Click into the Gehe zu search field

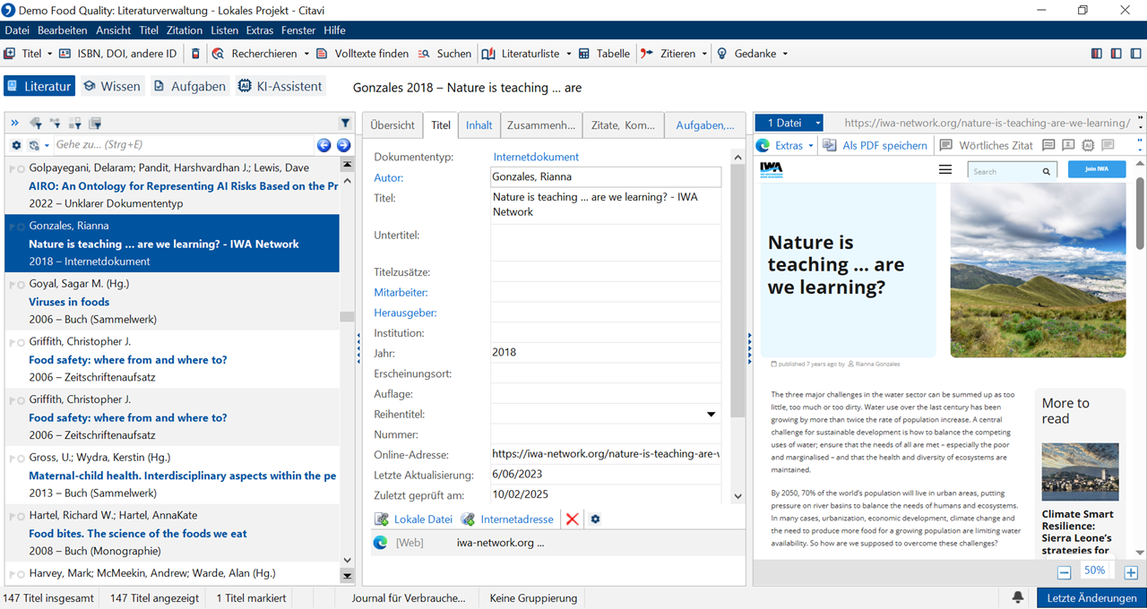click(x=179, y=145)
